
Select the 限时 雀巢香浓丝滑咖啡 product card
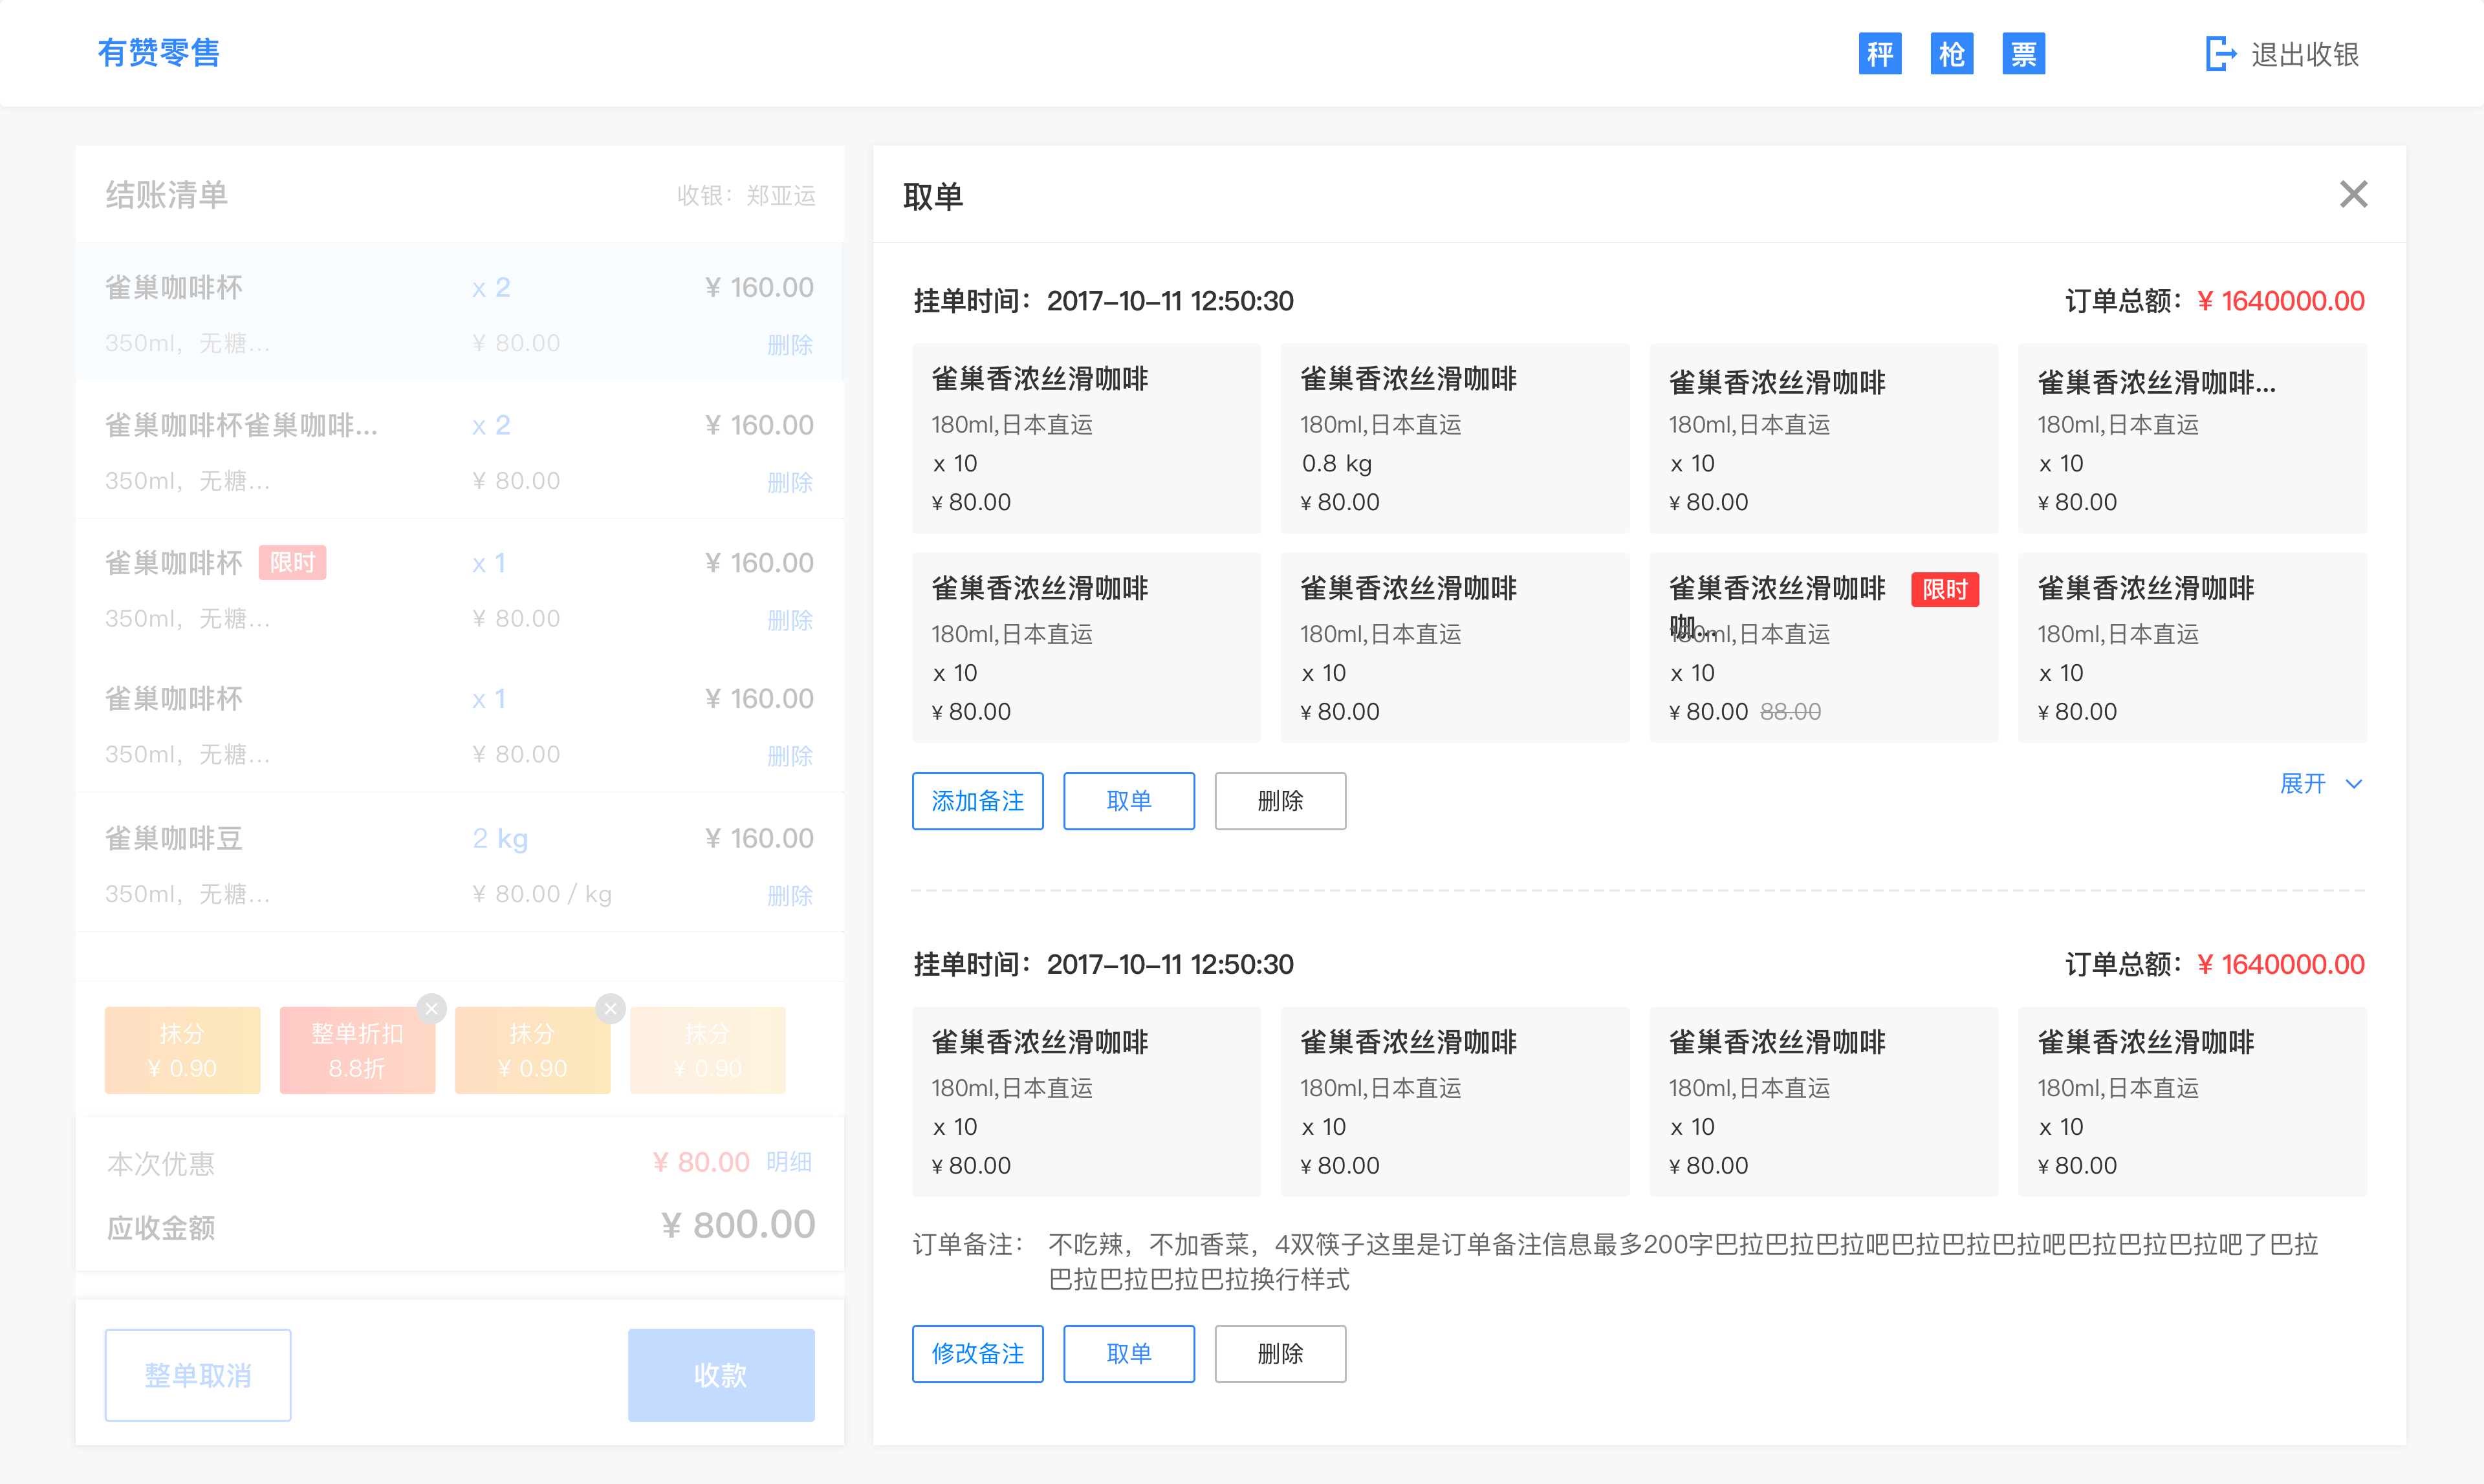point(1823,648)
